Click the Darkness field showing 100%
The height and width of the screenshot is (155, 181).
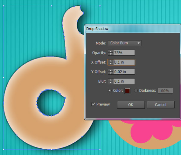pyautogui.click(x=165, y=91)
